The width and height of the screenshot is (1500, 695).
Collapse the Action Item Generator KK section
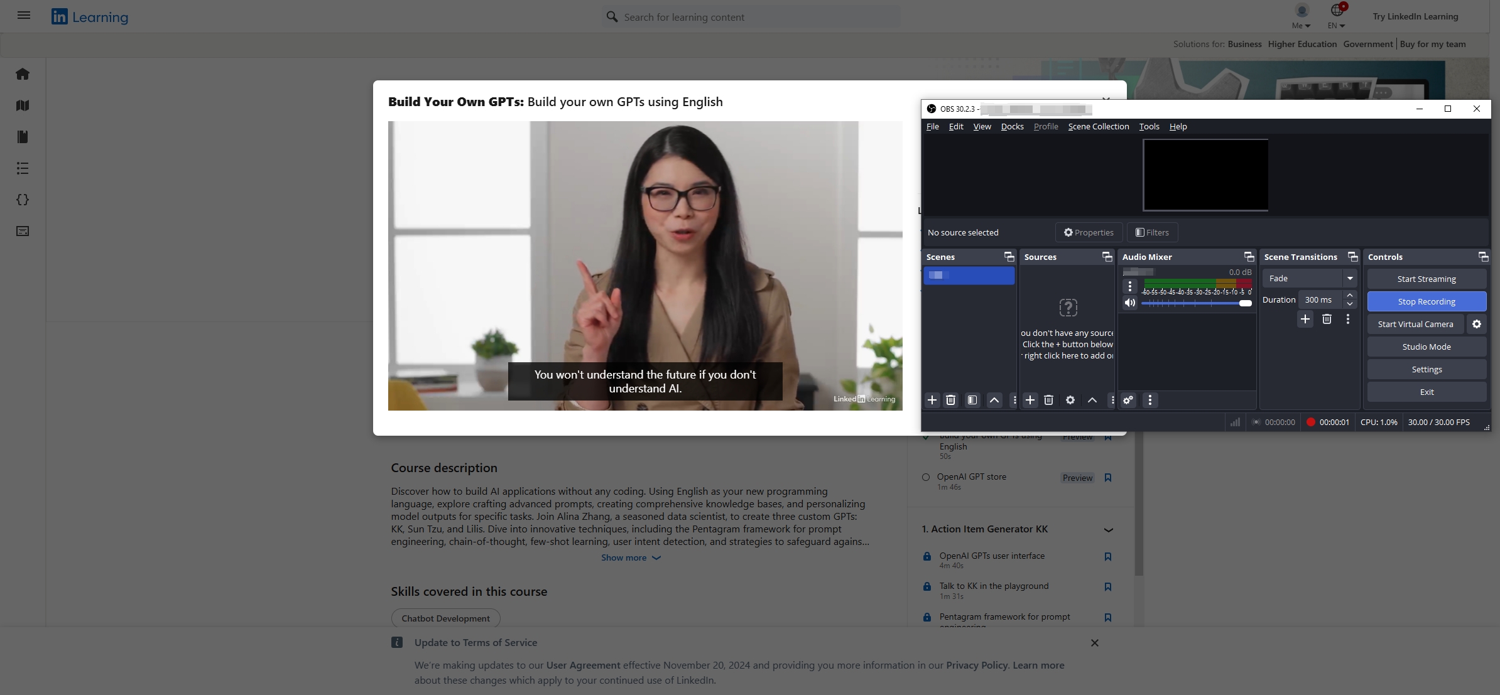point(1109,530)
